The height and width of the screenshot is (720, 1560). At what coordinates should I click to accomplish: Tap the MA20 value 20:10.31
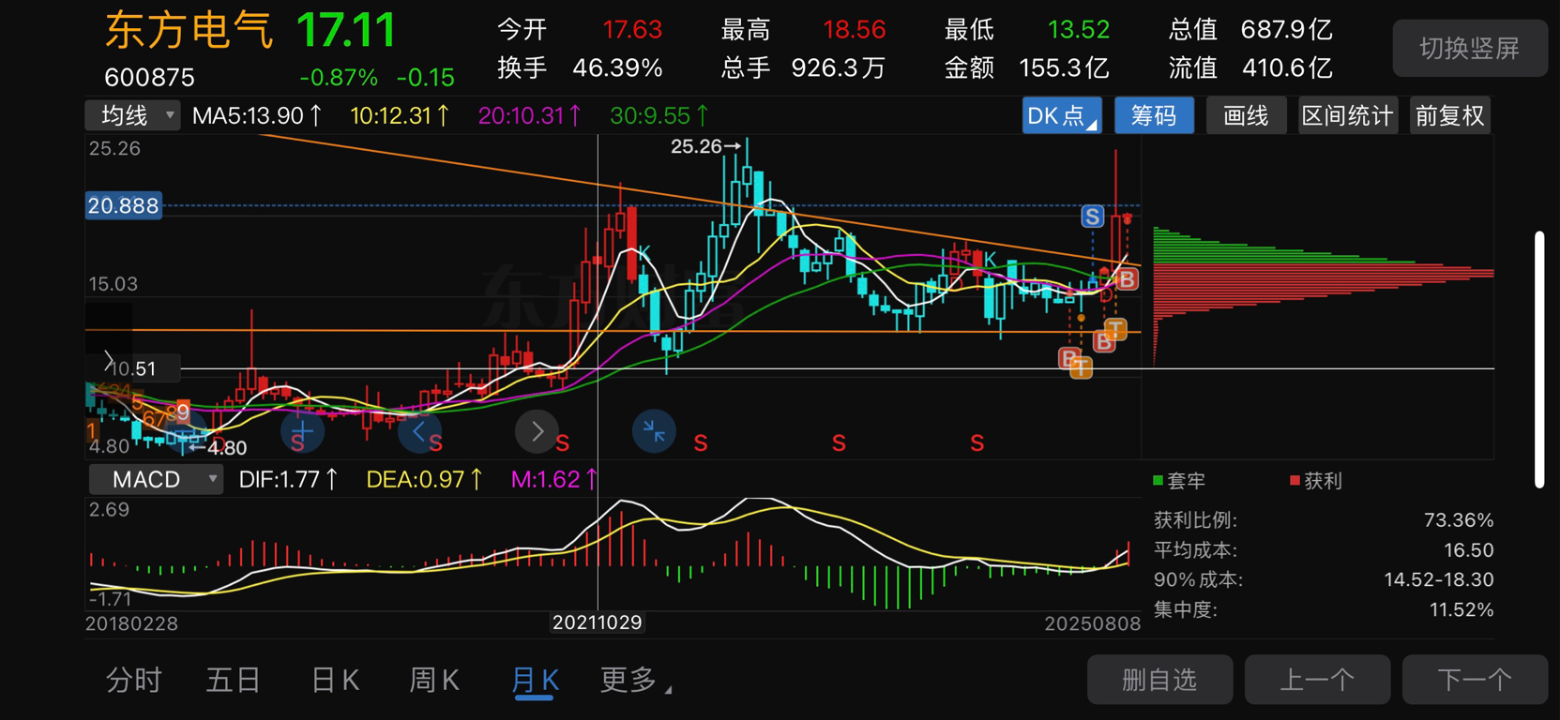[x=530, y=115]
